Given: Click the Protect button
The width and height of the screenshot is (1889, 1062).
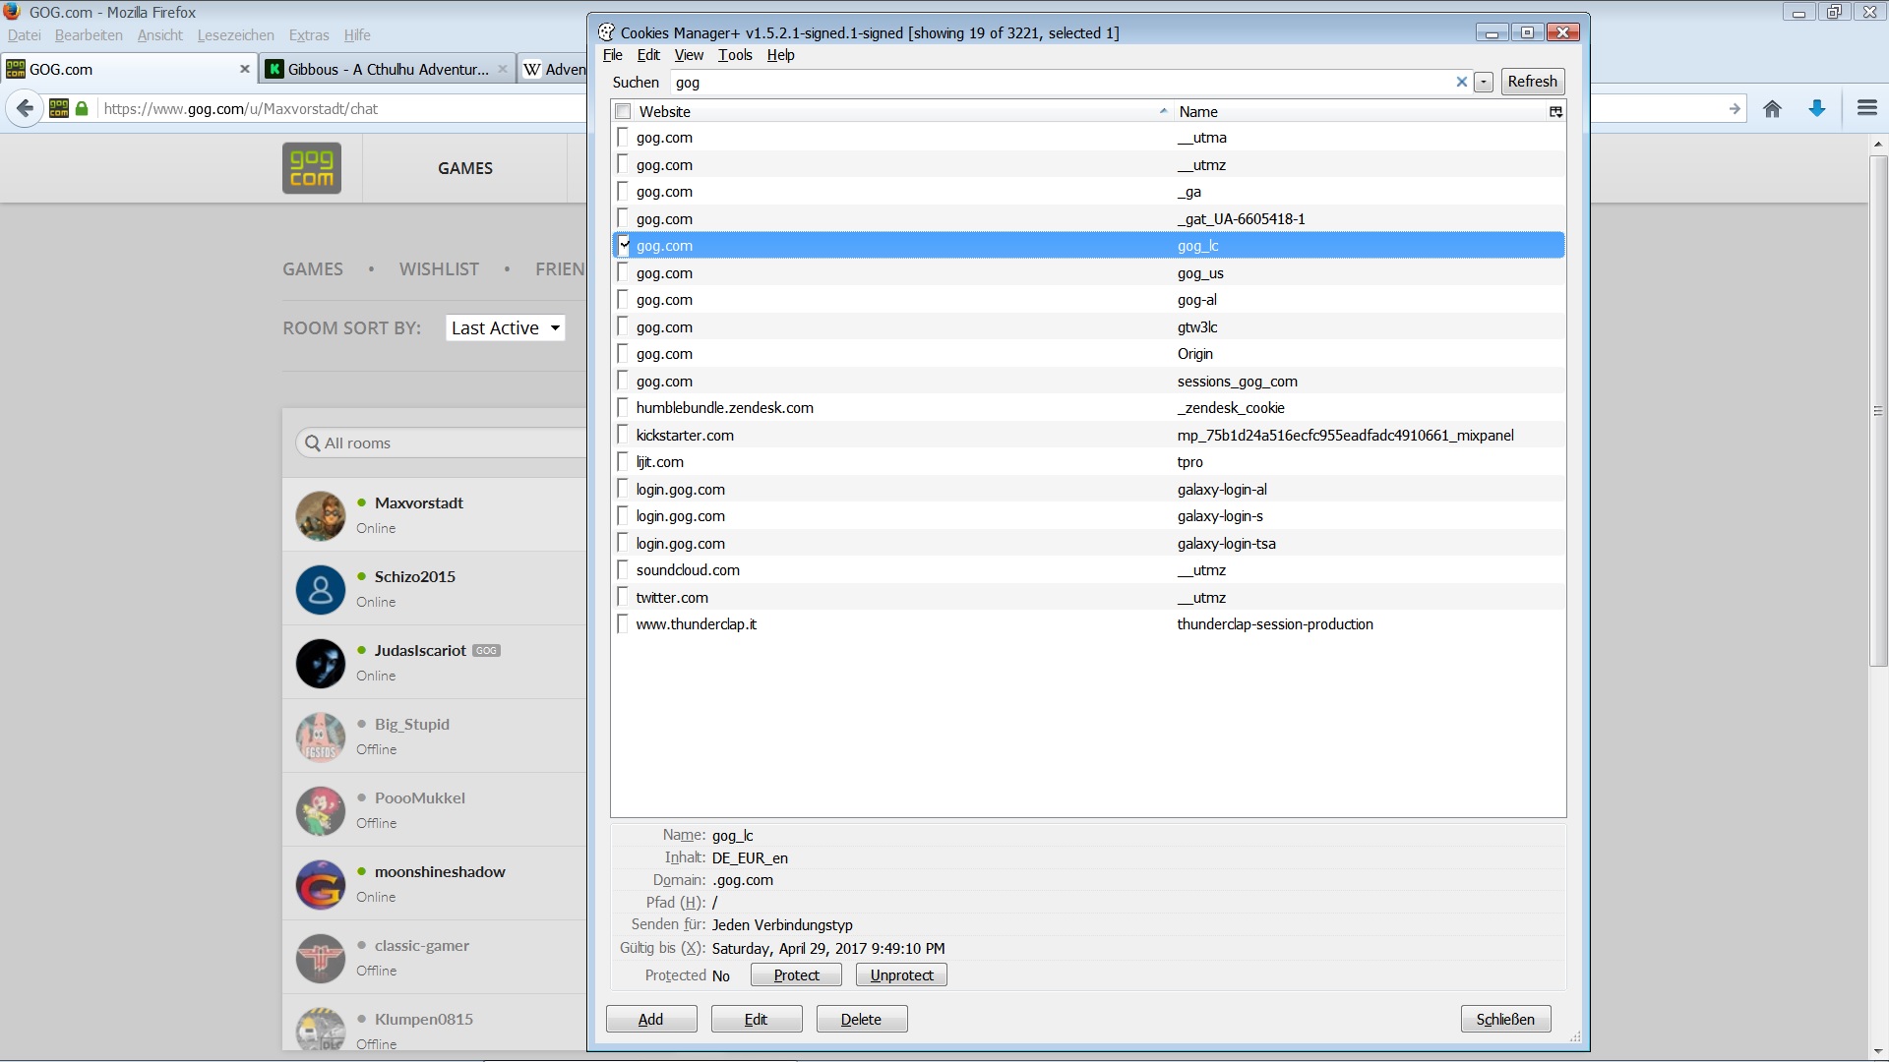Looking at the screenshot, I should (x=796, y=975).
